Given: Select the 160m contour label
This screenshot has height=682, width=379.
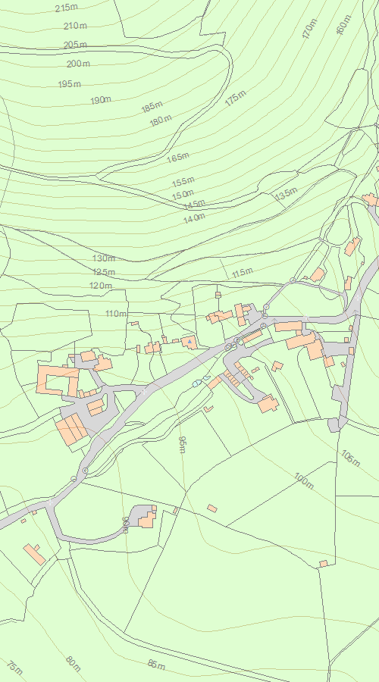Looking at the screenshot, I should [343, 25].
